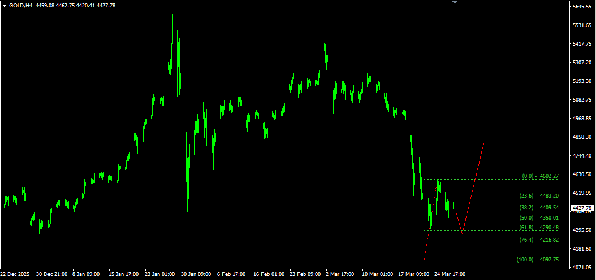Screen dimensions: 596x280
Task: Click the 4519.95 price axis label
Action: 582,193
